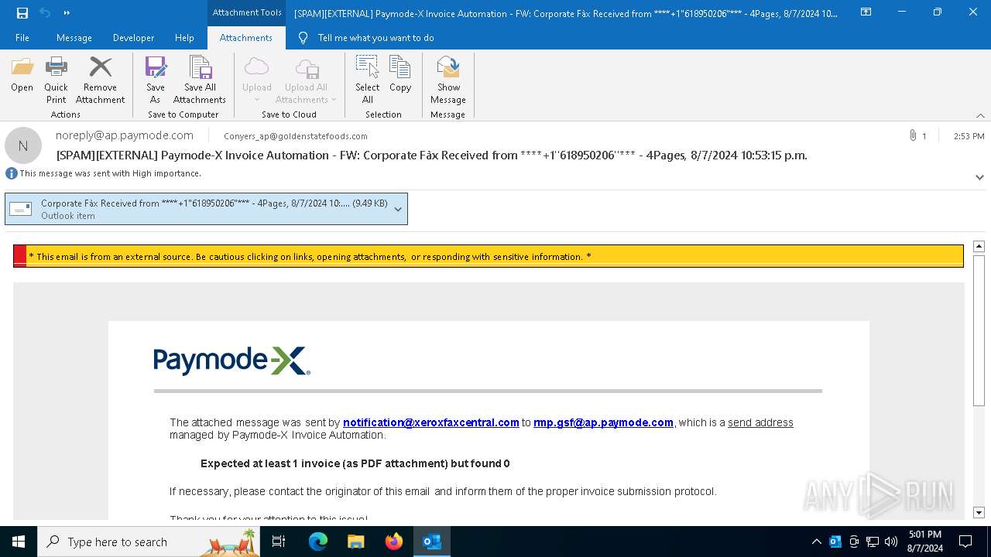Click the sender avatar circle N
Viewport: 991px width, 557px height.
click(23, 145)
